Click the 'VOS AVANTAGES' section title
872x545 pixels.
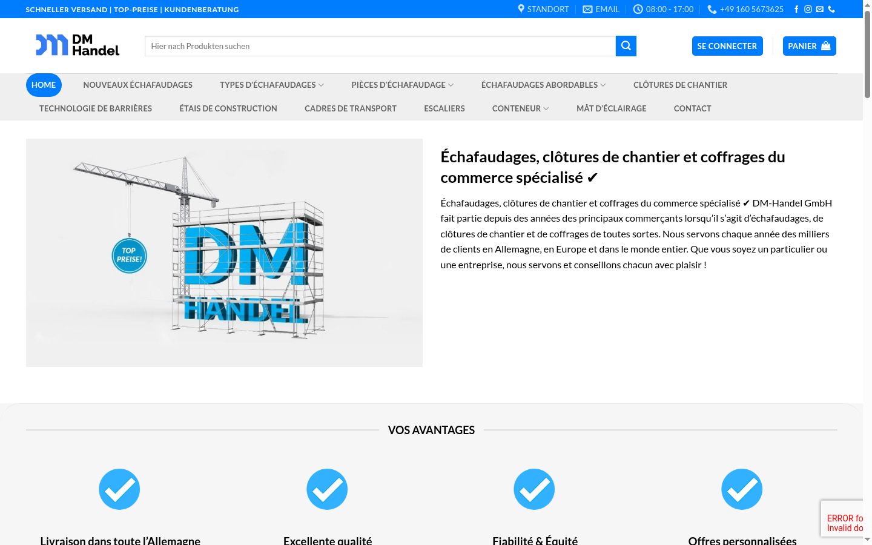pyautogui.click(x=431, y=430)
